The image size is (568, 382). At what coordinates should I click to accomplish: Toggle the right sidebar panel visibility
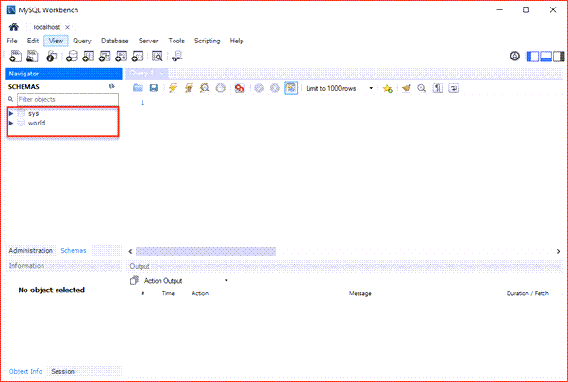pyautogui.click(x=558, y=57)
